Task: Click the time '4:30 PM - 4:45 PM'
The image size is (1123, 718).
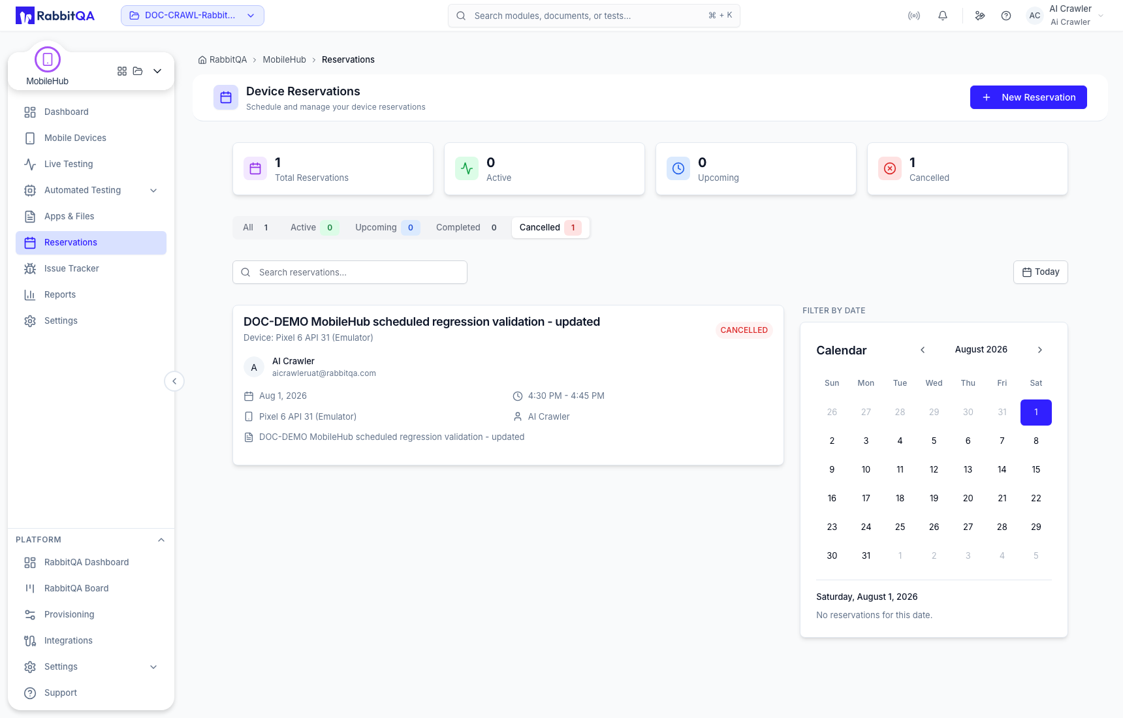Action: coord(566,396)
